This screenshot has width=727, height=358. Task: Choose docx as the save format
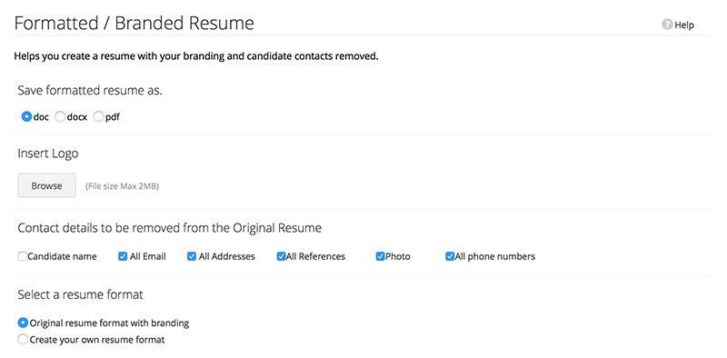tap(60, 117)
